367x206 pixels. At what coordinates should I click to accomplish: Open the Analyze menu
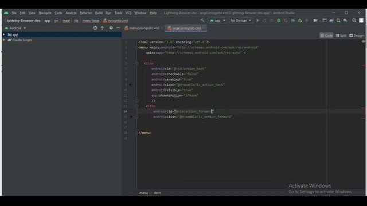71,13
